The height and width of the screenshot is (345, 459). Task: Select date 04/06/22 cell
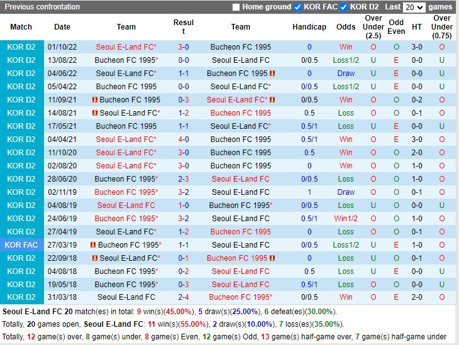coord(62,74)
